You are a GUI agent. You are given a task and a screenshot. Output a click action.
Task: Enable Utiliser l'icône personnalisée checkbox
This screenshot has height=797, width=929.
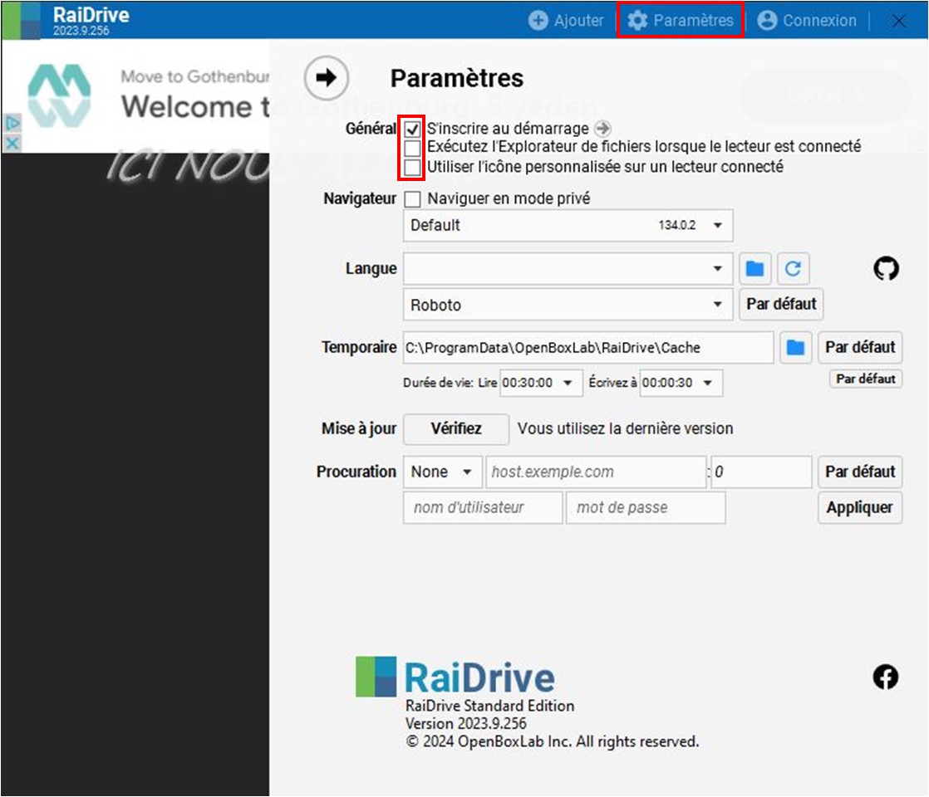pos(412,167)
